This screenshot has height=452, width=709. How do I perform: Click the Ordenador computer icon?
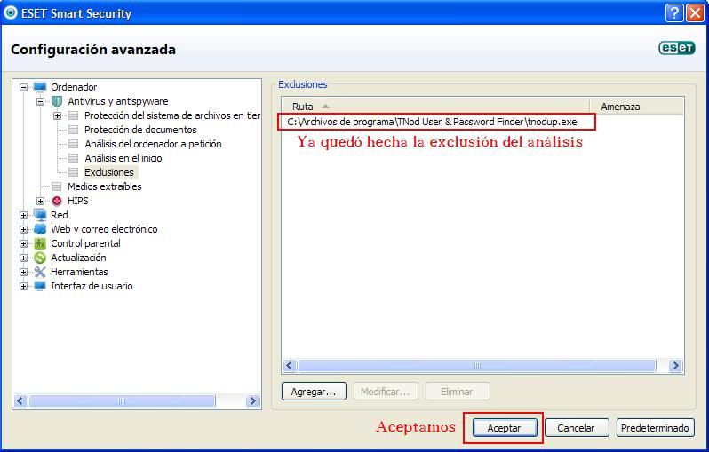pyautogui.click(x=40, y=87)
